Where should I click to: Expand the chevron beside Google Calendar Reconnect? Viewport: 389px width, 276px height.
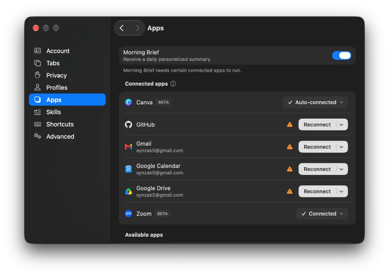coord(342,169)
